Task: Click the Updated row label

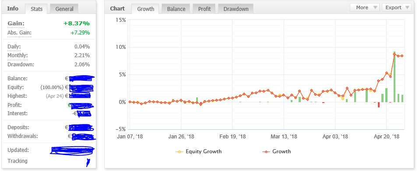Action: [18, 150]
